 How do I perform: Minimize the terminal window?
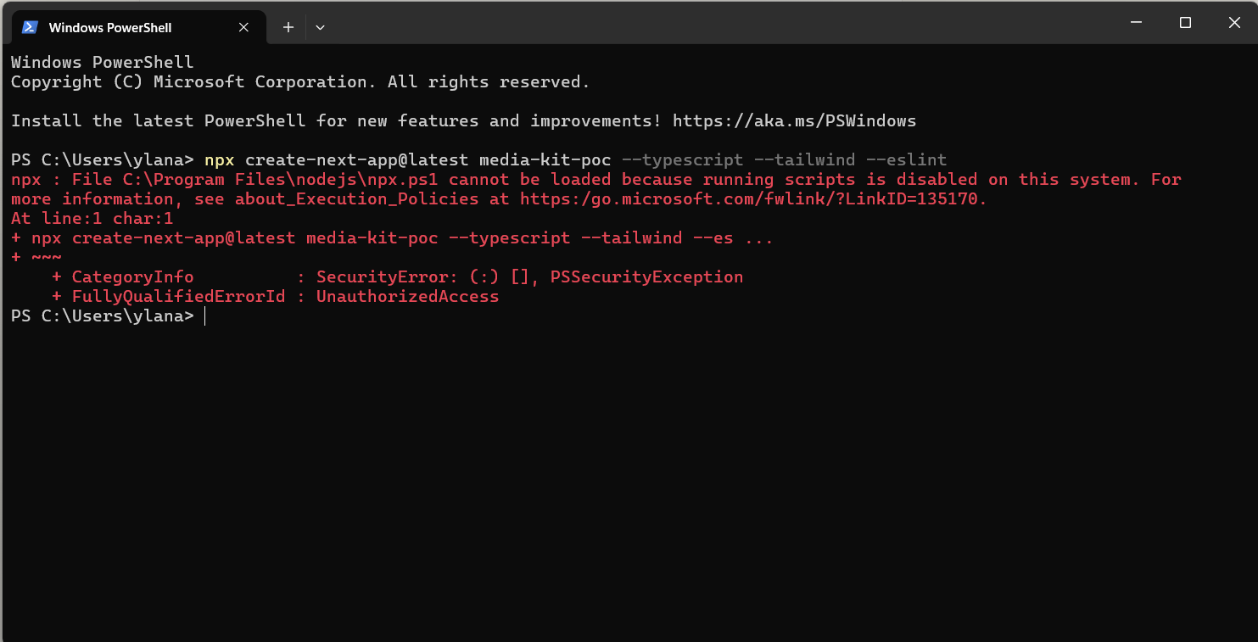[x=1135, y=22]
